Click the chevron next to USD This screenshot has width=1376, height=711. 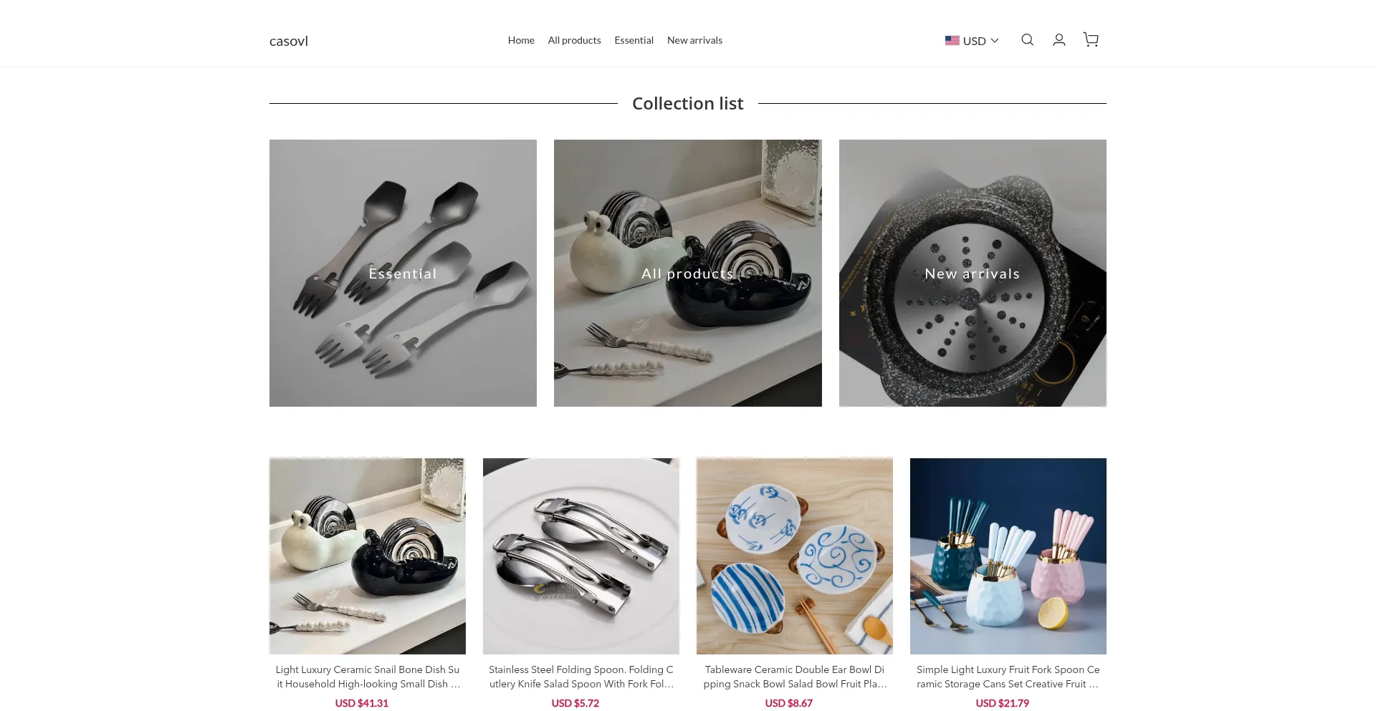point(995,41)
